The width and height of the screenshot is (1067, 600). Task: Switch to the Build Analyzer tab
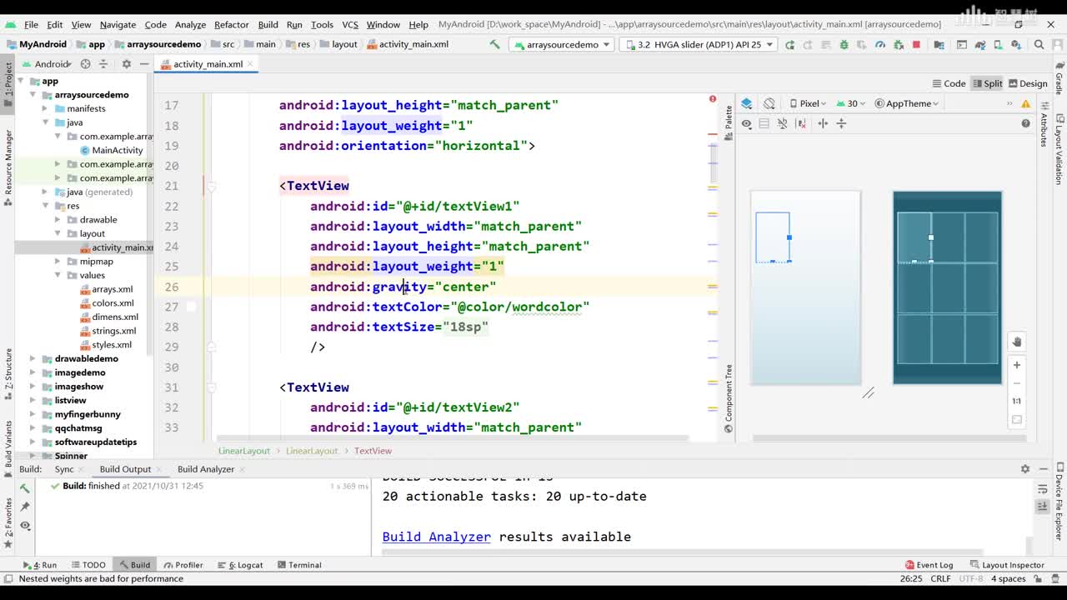206,469
